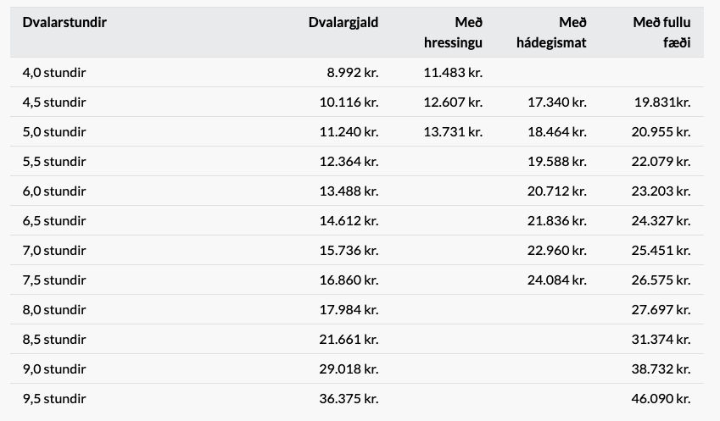Click the 13.731 kr. cell
Image resolution: width=720 pixels, height=421 pixels.
click(x=453, y=131)
